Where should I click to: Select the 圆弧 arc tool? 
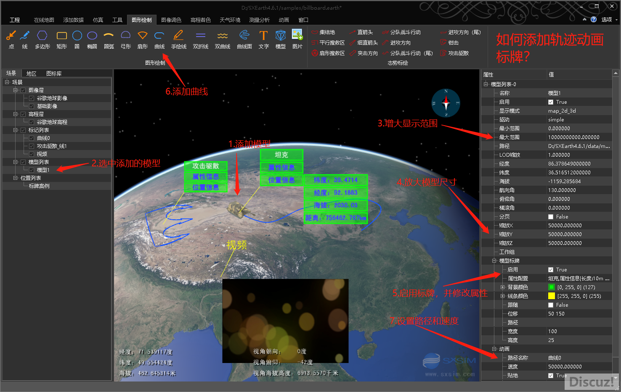pyautogui.click(x=109, y=39)
